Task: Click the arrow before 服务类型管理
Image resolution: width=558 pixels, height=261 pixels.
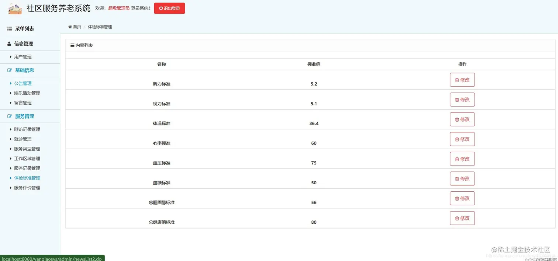Action: (11, 149)
